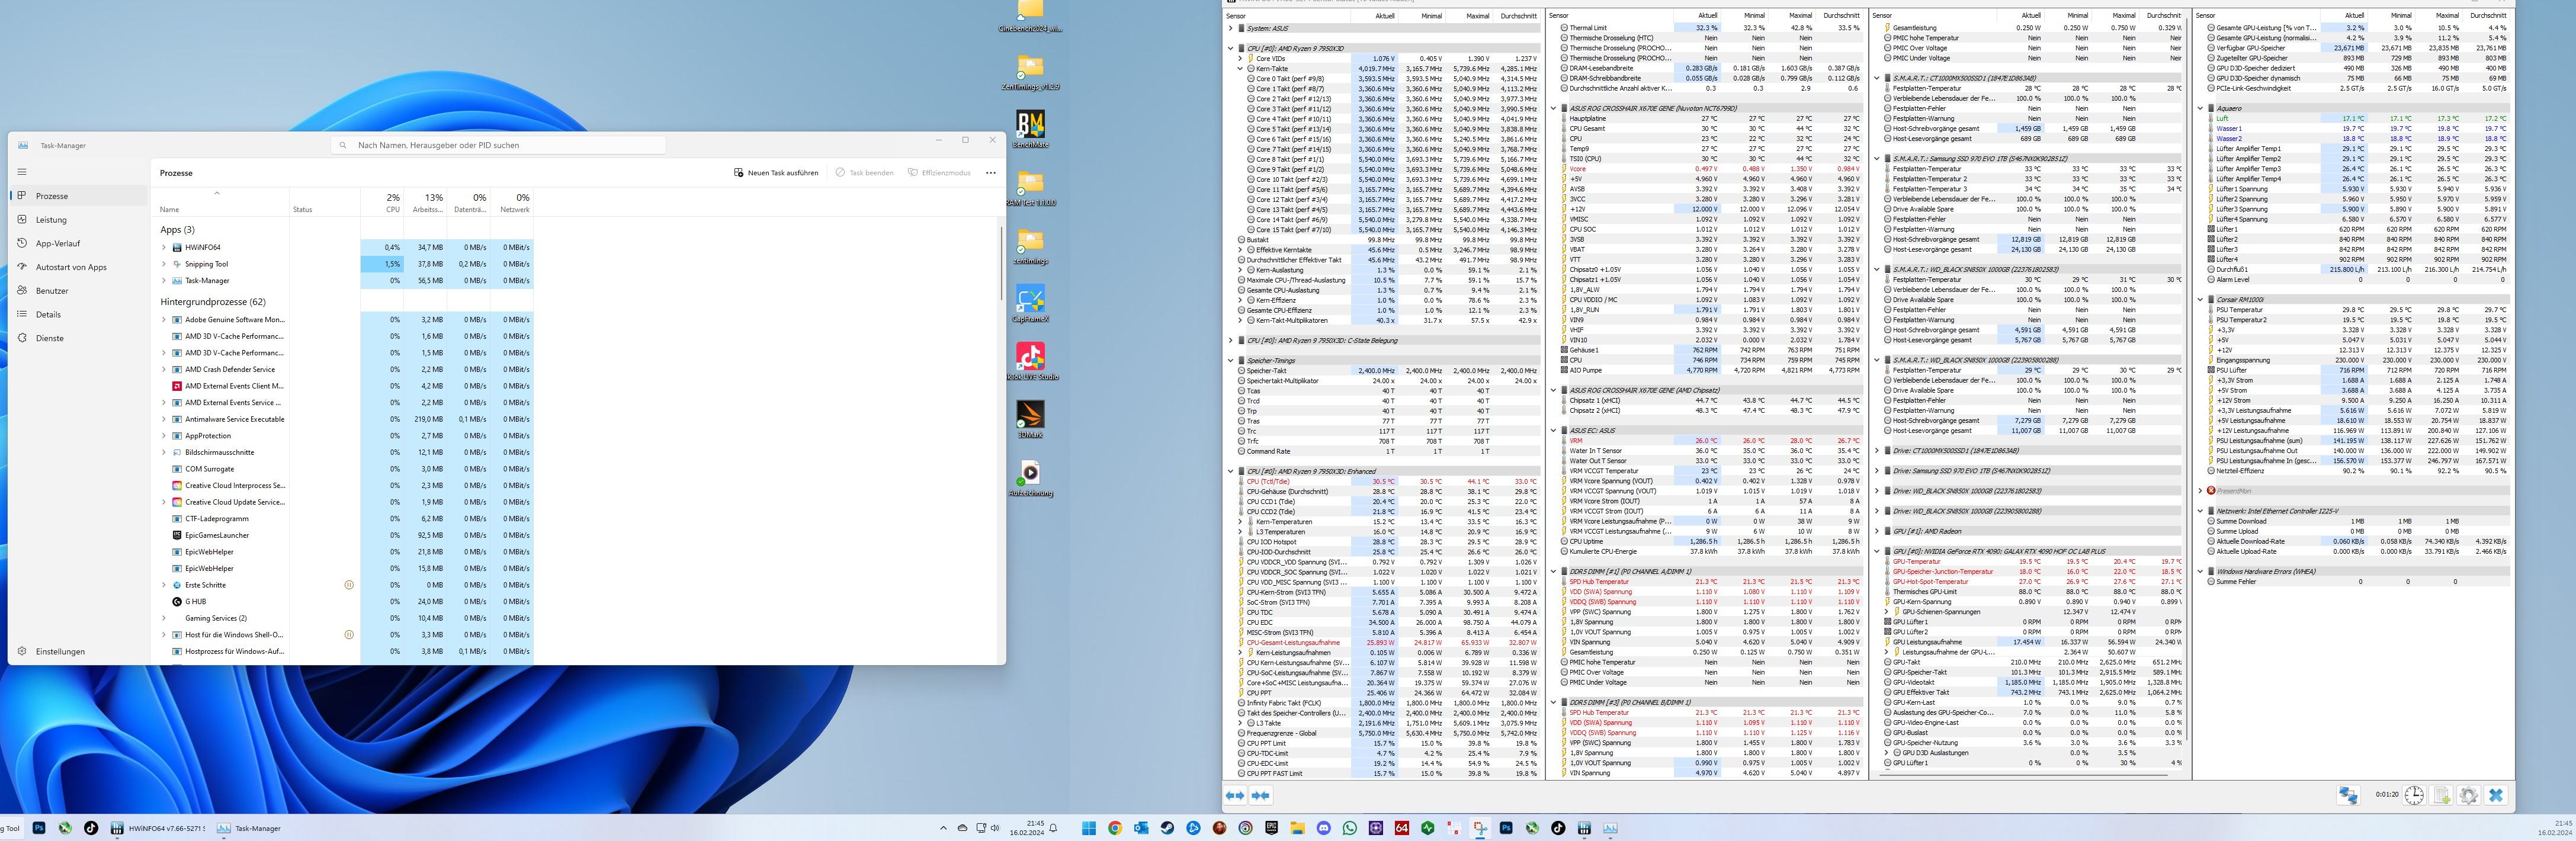
Task: Toggle the Task-Manager hamburger navigation menu
Action: (22, 171)
